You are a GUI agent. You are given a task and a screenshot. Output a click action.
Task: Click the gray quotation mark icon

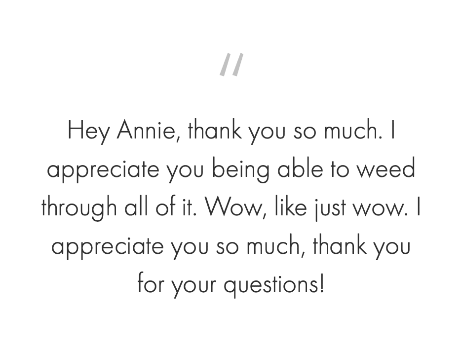point(231,65)
